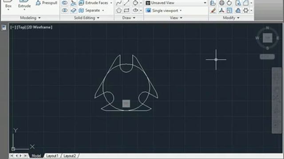Go to previous layout tab arrow
284x159 pixels.
point(16,155)
